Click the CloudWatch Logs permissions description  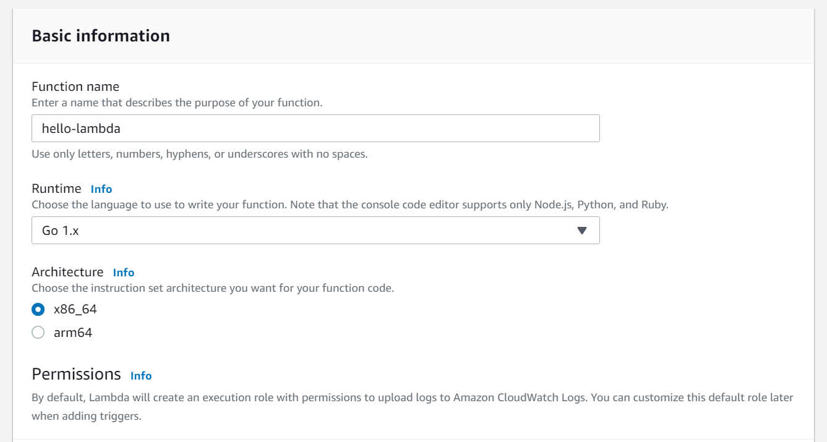point(412,397)
